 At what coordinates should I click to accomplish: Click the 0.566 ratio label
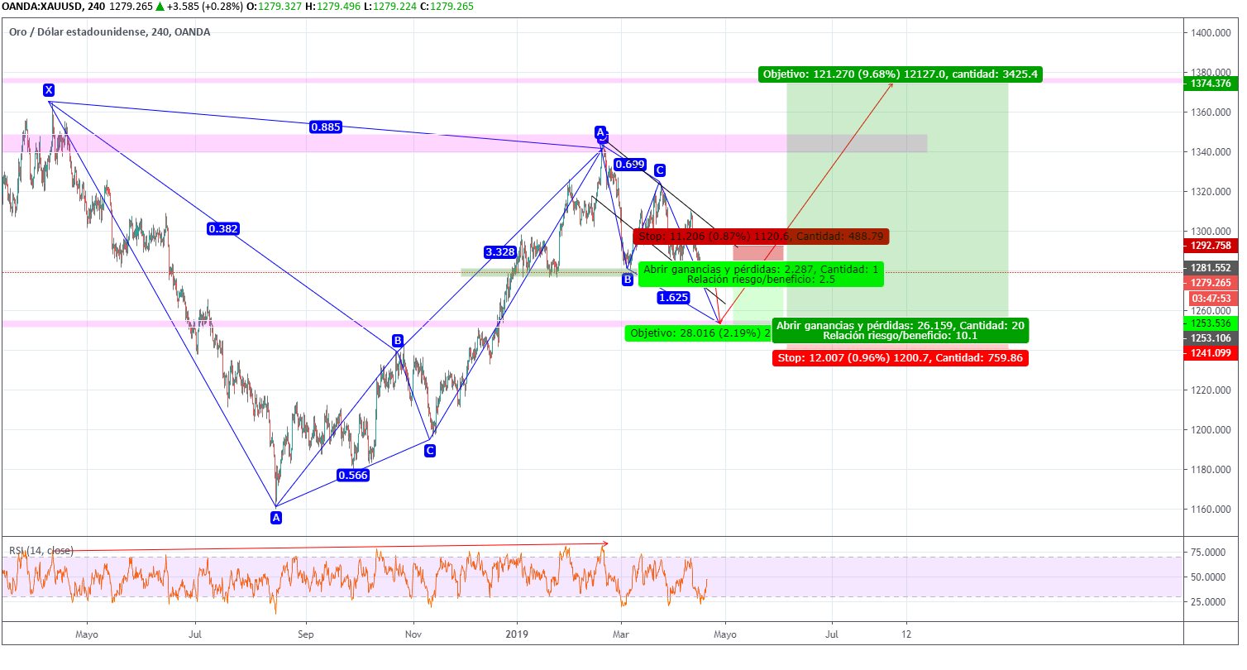pyautogui.click(x=353, y=475)
